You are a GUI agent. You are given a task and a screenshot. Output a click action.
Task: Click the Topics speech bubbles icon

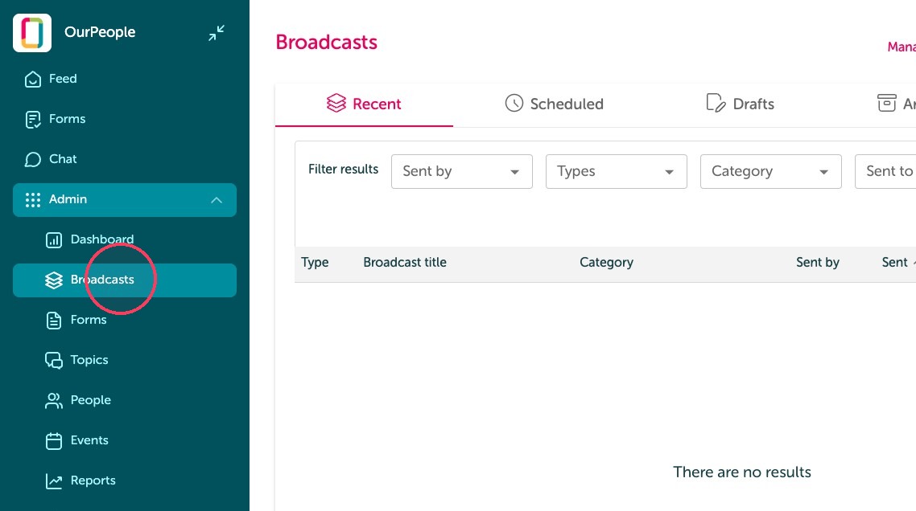(x=54, y=360)
